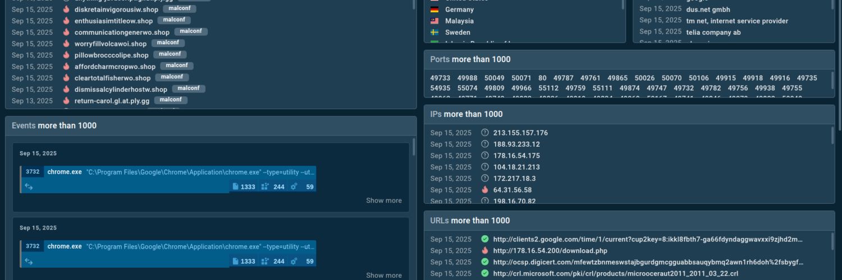Open the telia company ab entry
842x280 pixels.
click(713, 32)
